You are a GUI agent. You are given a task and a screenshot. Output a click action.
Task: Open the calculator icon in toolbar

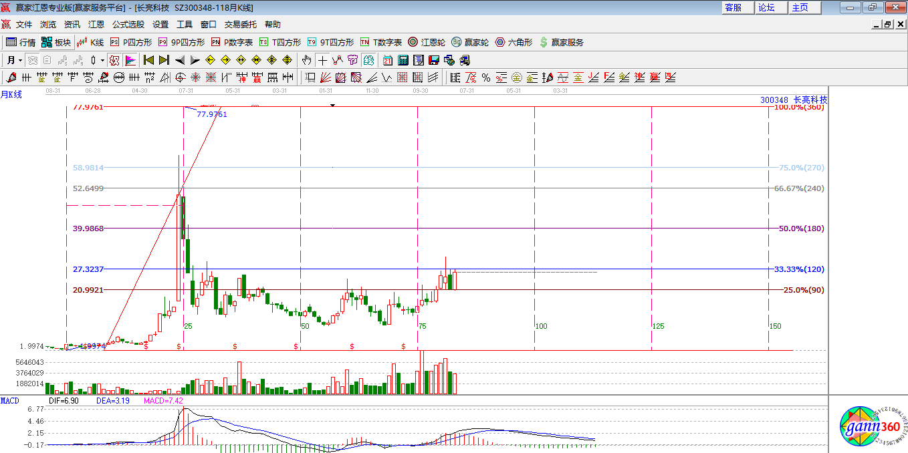click(402, 60)
